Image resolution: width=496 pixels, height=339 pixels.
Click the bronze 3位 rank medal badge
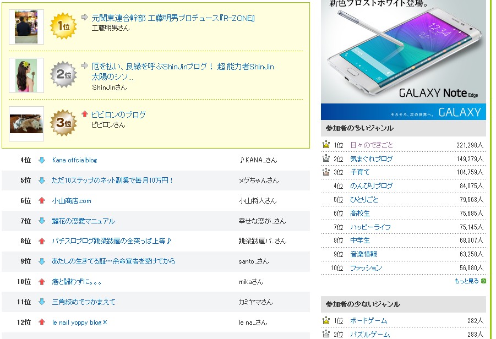coord(63,123)
